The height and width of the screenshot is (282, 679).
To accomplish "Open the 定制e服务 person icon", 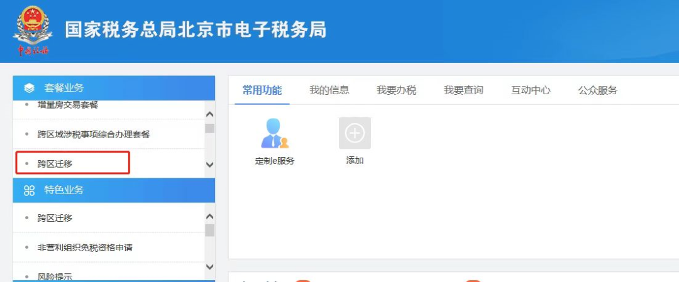I will (x=275, y=133).
